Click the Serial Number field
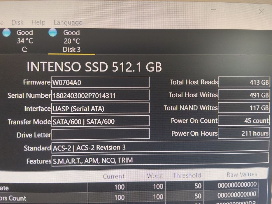272x204 pixels. [100, 95]
